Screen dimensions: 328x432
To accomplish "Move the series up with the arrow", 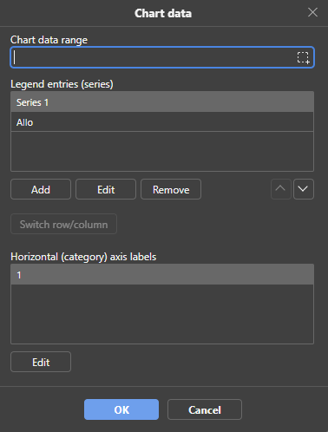I will click(280, 189).
